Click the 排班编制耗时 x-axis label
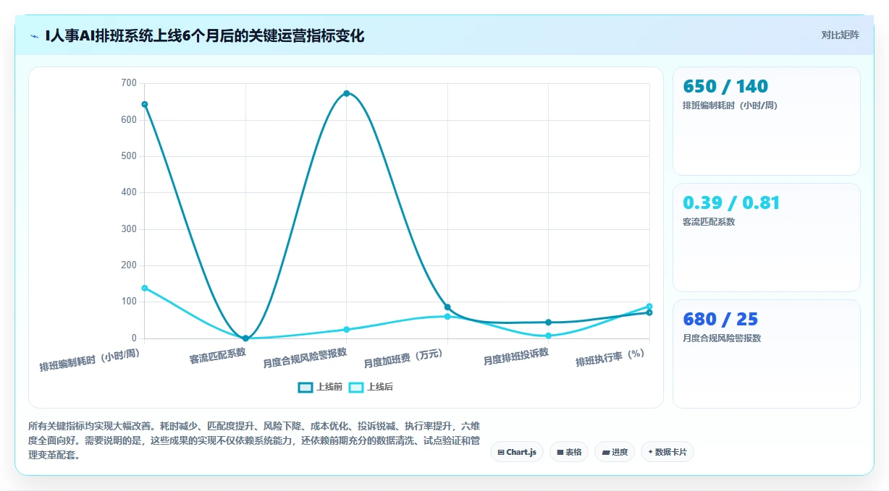889x491 pixels. (90, 359)
